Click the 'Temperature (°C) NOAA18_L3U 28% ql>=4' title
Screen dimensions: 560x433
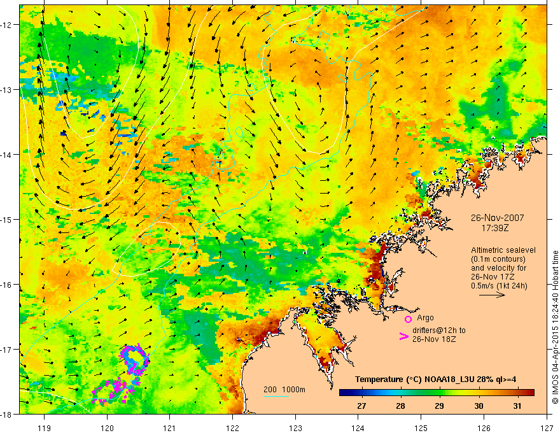tap(435, 380)
